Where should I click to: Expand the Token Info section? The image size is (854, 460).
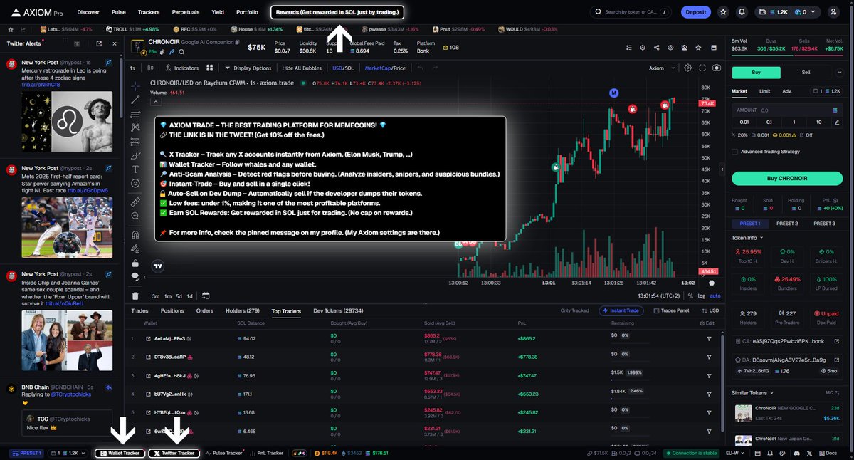pos(748,237)
